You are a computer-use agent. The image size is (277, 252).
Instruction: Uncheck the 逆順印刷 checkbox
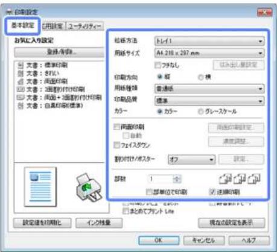point(212,192)
